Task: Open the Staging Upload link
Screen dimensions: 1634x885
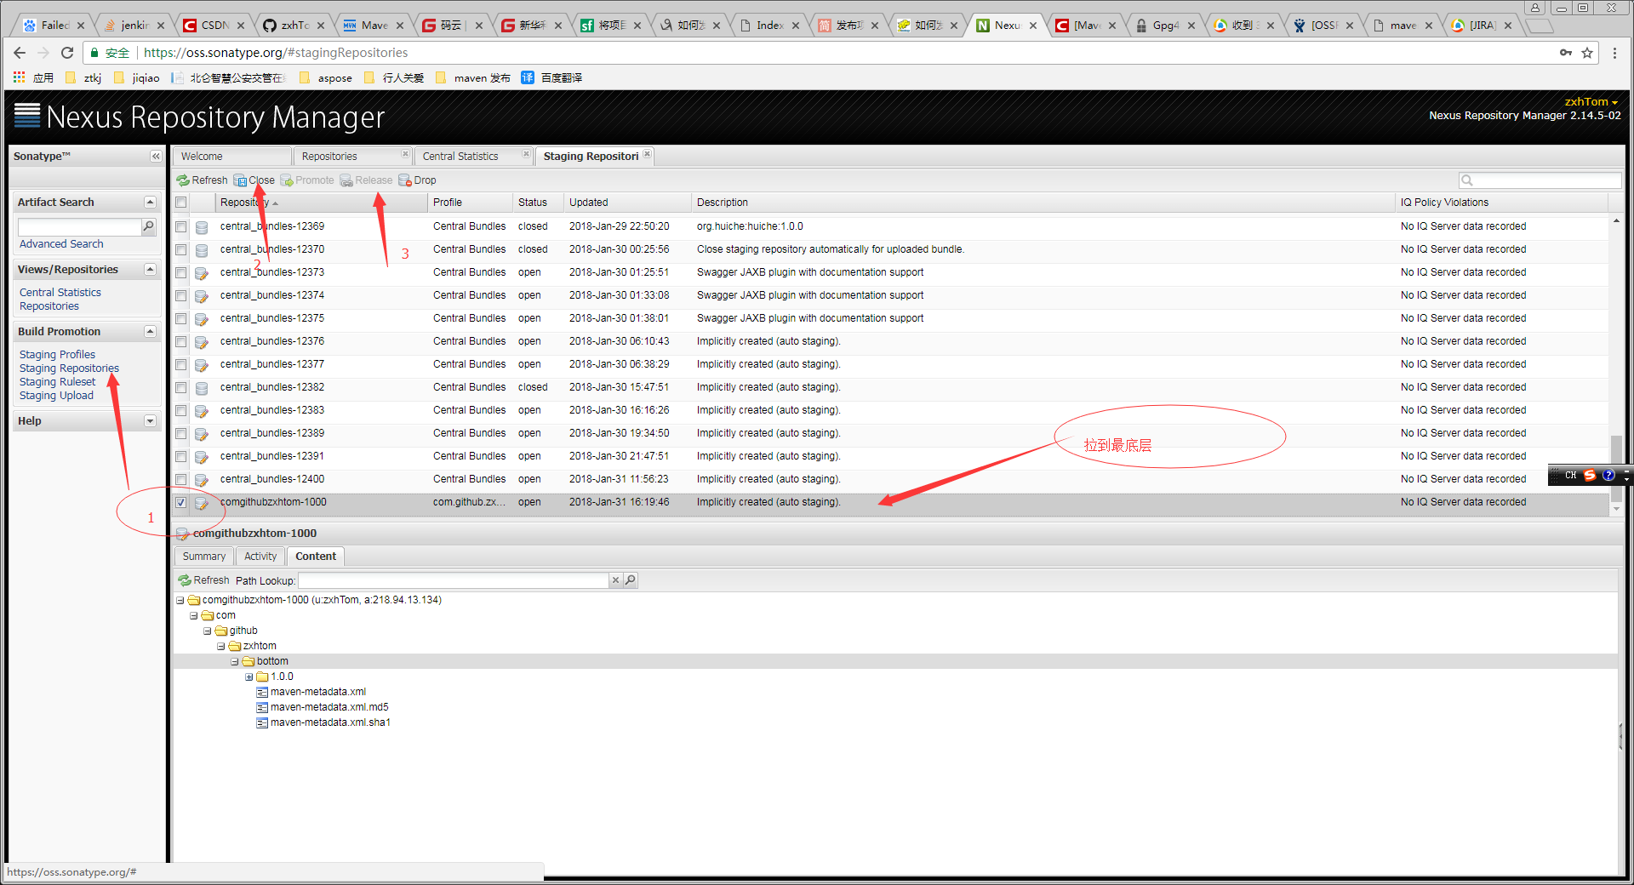Action: pos(56,396)
